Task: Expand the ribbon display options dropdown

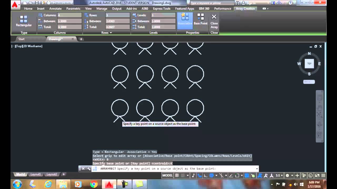Action: (x=265, y=9)
